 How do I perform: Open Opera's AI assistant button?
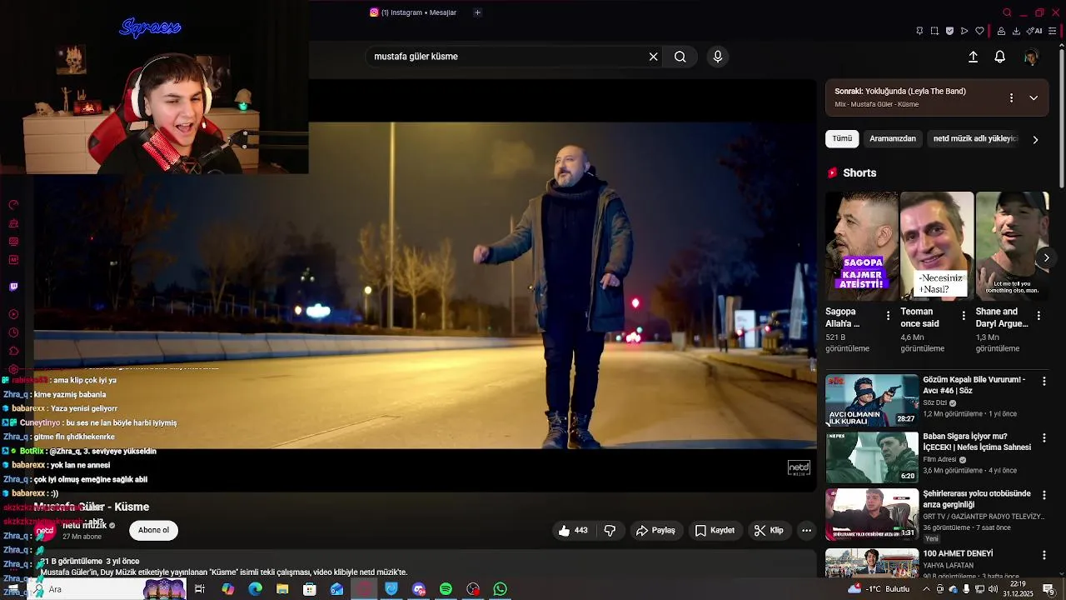click(1035, 31)
